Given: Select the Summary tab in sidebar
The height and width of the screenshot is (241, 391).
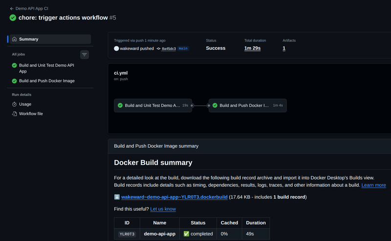Looking at the screenshot, I should pyautogui.click(x=49, y=39).
